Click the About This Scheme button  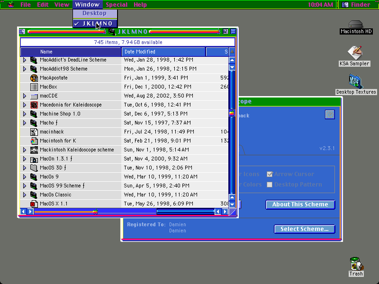click(300, 204)
